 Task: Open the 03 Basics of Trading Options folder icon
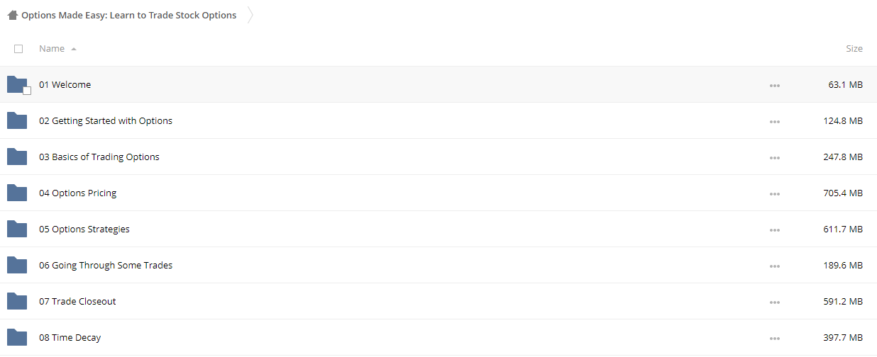[x=17, y=157]
